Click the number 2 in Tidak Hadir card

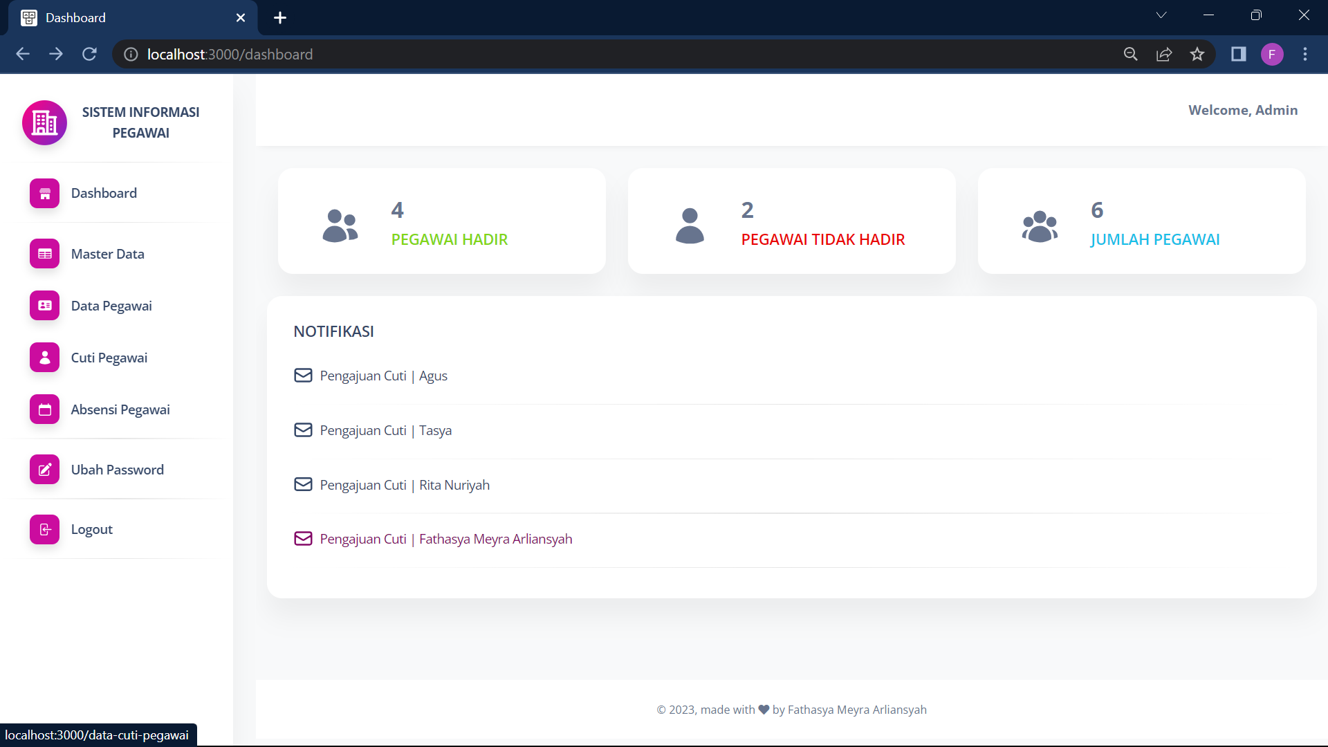coord(748,210)
